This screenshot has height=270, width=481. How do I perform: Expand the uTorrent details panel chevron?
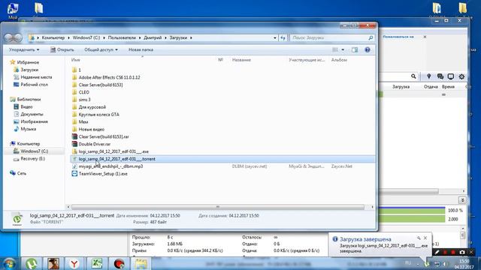[462, 200]
